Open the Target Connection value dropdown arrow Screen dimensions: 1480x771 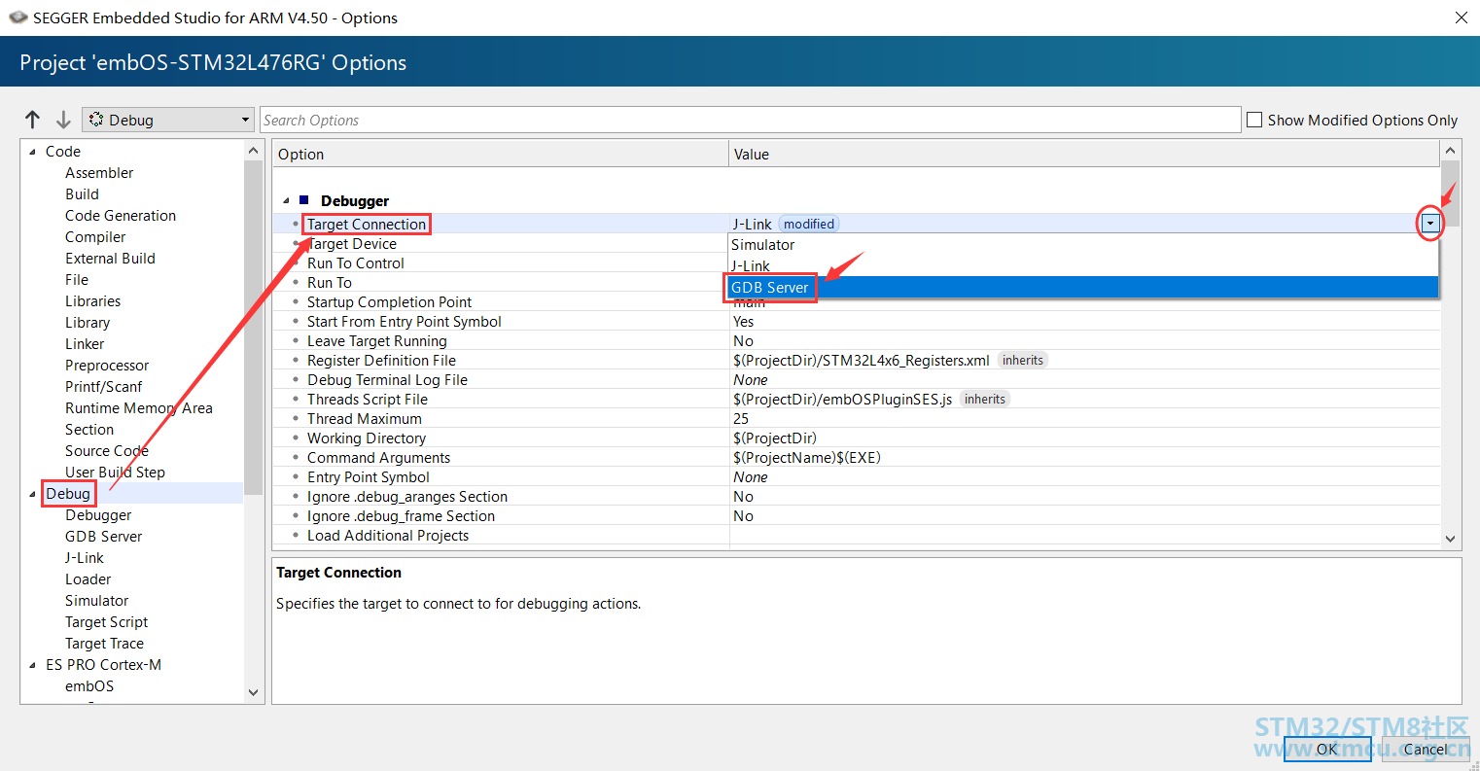click(1429, 224)
